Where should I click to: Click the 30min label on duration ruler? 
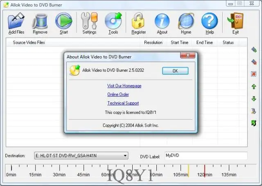click(x=59, y=175)
